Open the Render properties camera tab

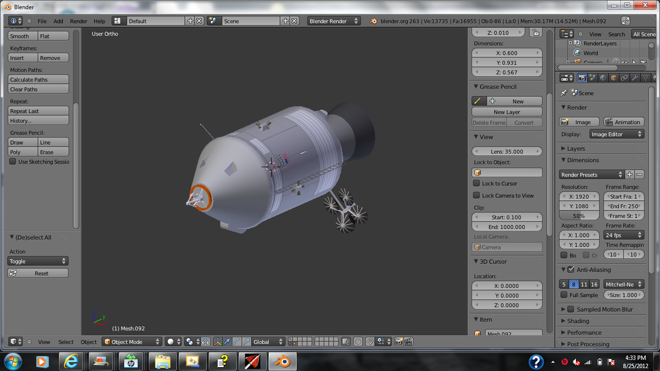(x=582, y=78)
